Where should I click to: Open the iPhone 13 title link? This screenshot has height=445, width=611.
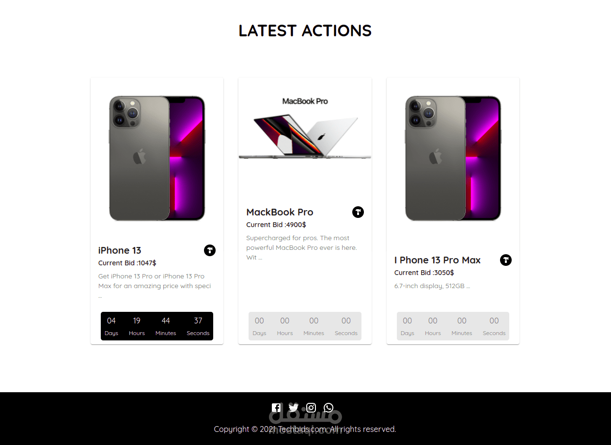[x=120, y=250]
